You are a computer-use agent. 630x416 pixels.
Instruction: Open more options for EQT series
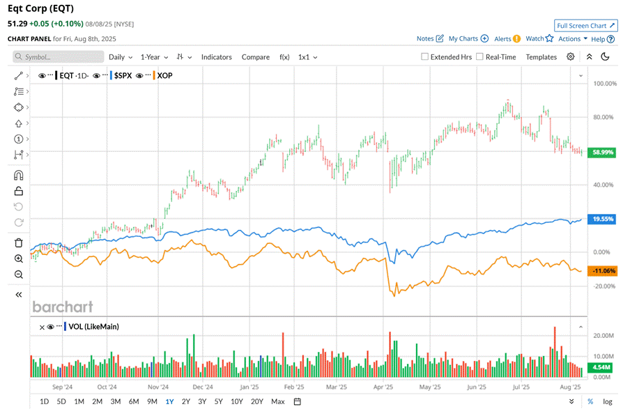click(x=51, y=75)
